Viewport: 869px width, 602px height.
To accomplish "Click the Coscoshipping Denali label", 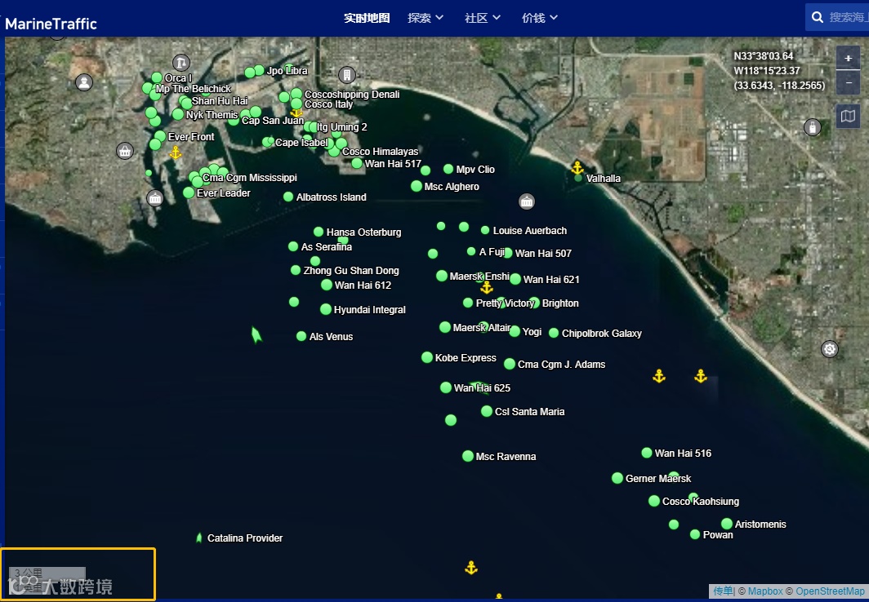I will [352, 95].
